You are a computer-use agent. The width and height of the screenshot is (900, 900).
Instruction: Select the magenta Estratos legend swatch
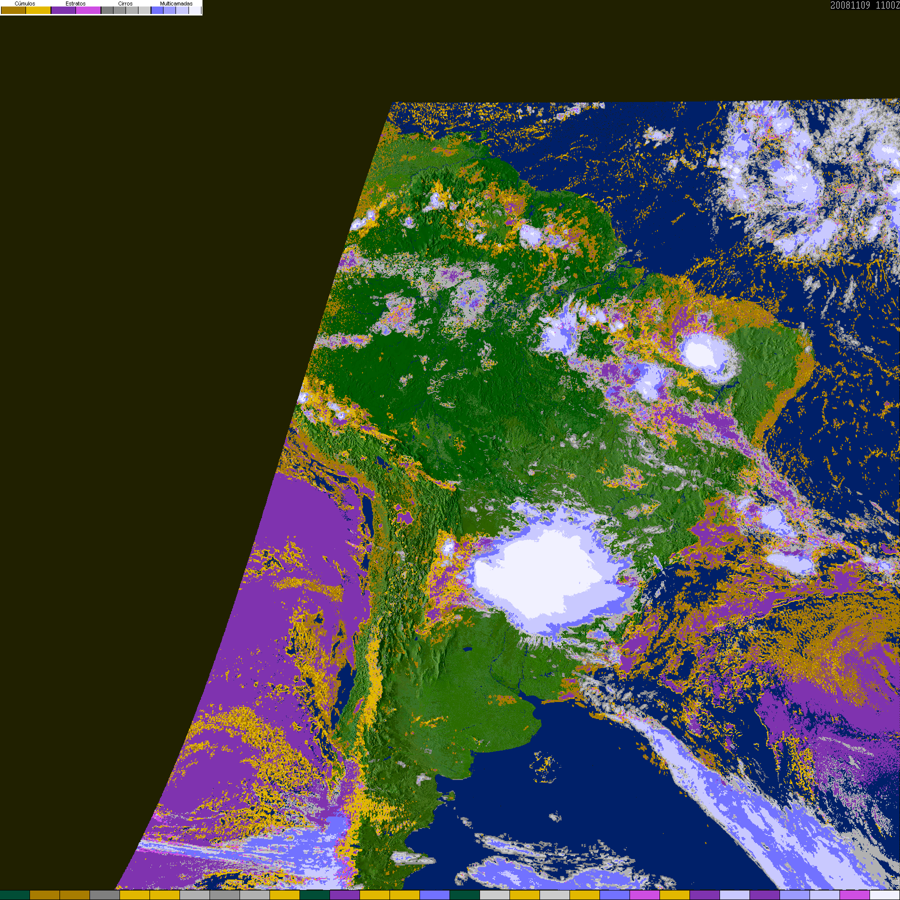88,10
